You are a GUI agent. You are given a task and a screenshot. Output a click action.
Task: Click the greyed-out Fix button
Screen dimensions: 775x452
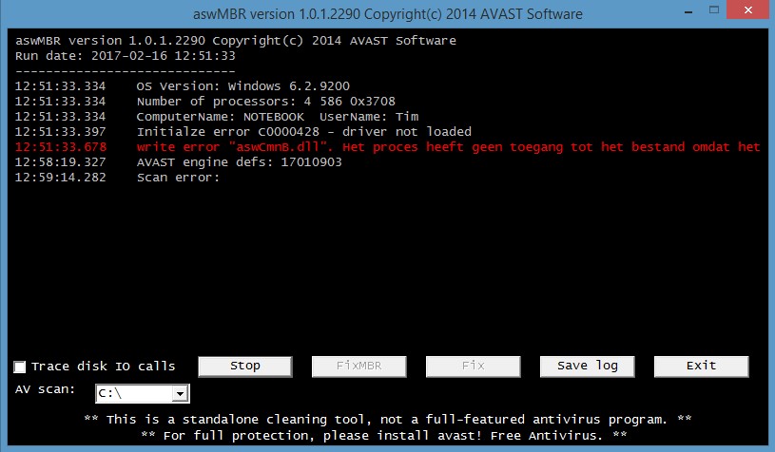(473, 367)
